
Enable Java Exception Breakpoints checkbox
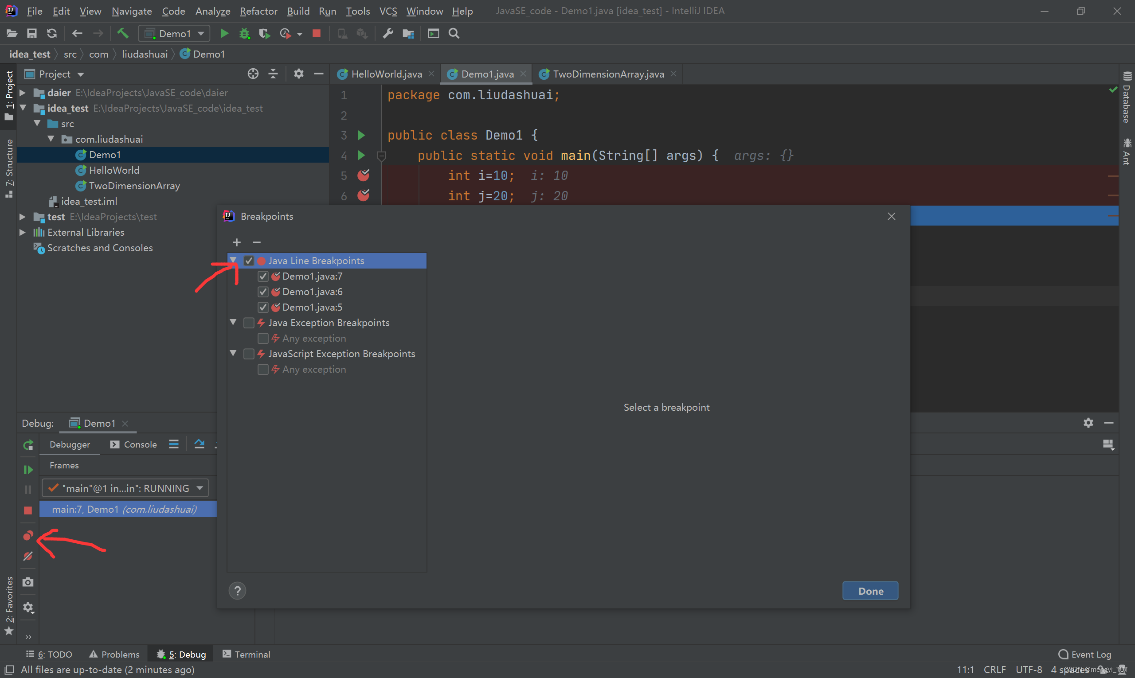coord(250,322)
